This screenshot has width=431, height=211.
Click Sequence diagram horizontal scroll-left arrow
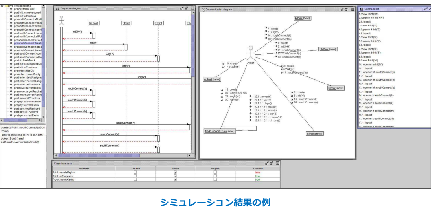56,155
